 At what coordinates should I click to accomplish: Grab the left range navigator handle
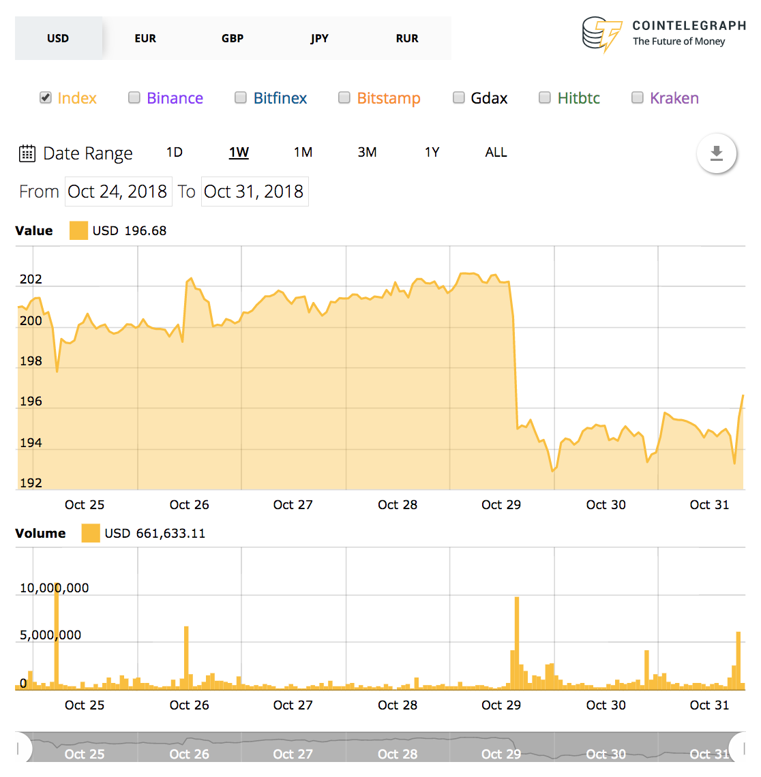coord(21,748)
